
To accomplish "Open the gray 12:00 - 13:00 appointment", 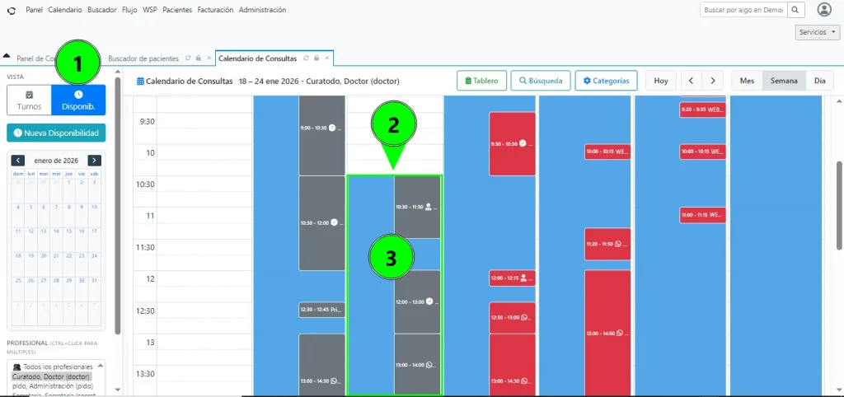I will pyautogui.click(x=417, y=301).
